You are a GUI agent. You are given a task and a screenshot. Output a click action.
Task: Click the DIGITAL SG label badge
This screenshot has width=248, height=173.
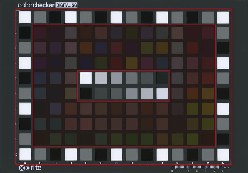coord(67,5)
